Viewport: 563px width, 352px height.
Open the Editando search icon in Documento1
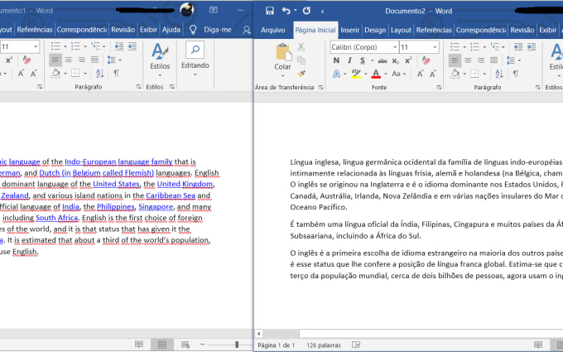[195, 50]
